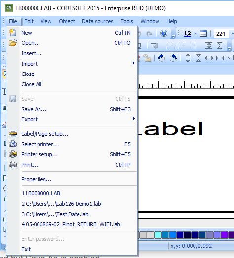Click the new document icon beside New

coord(12,33)
